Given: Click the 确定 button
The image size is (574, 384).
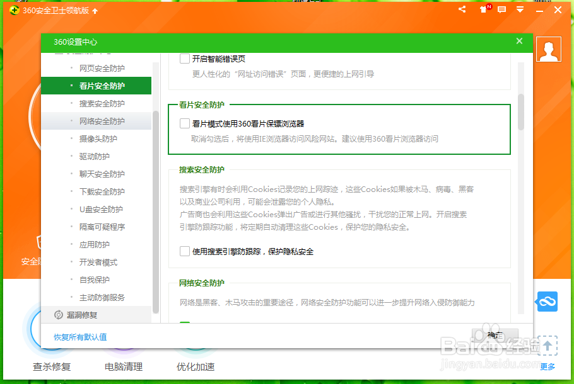Looking at the screenshot, I should tap(495, 335).
